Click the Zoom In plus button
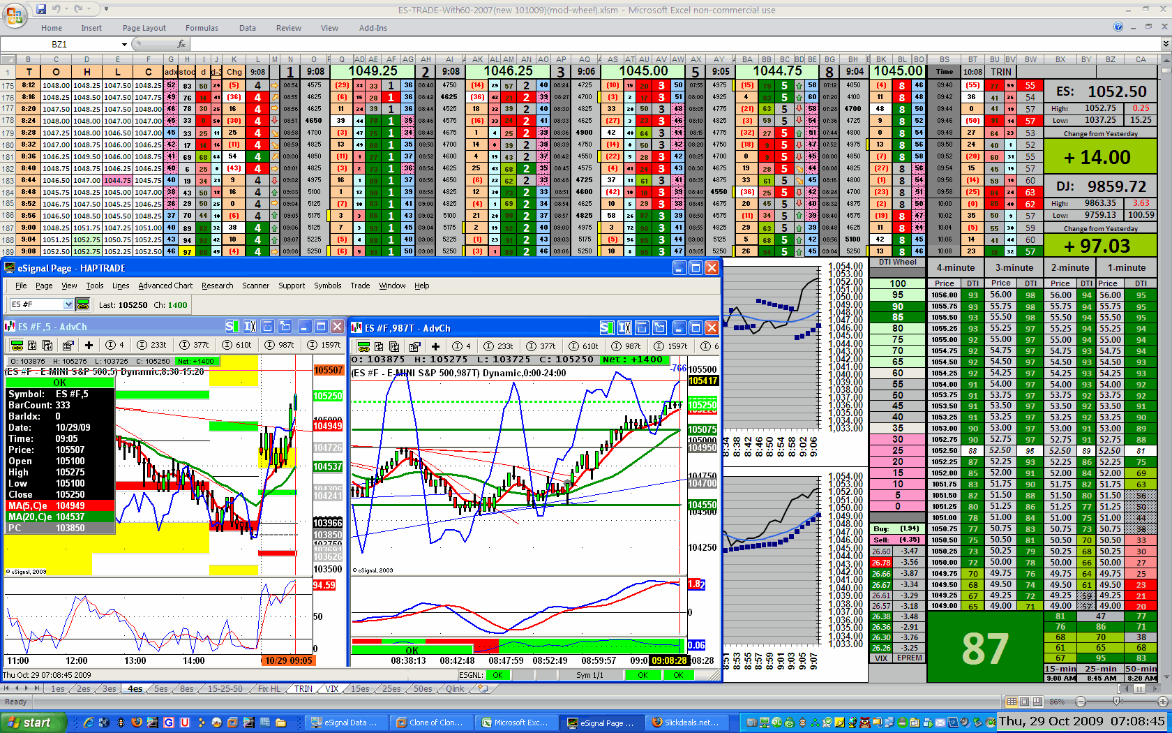The image size is (1172, 733). click(x=1163, y=702)
